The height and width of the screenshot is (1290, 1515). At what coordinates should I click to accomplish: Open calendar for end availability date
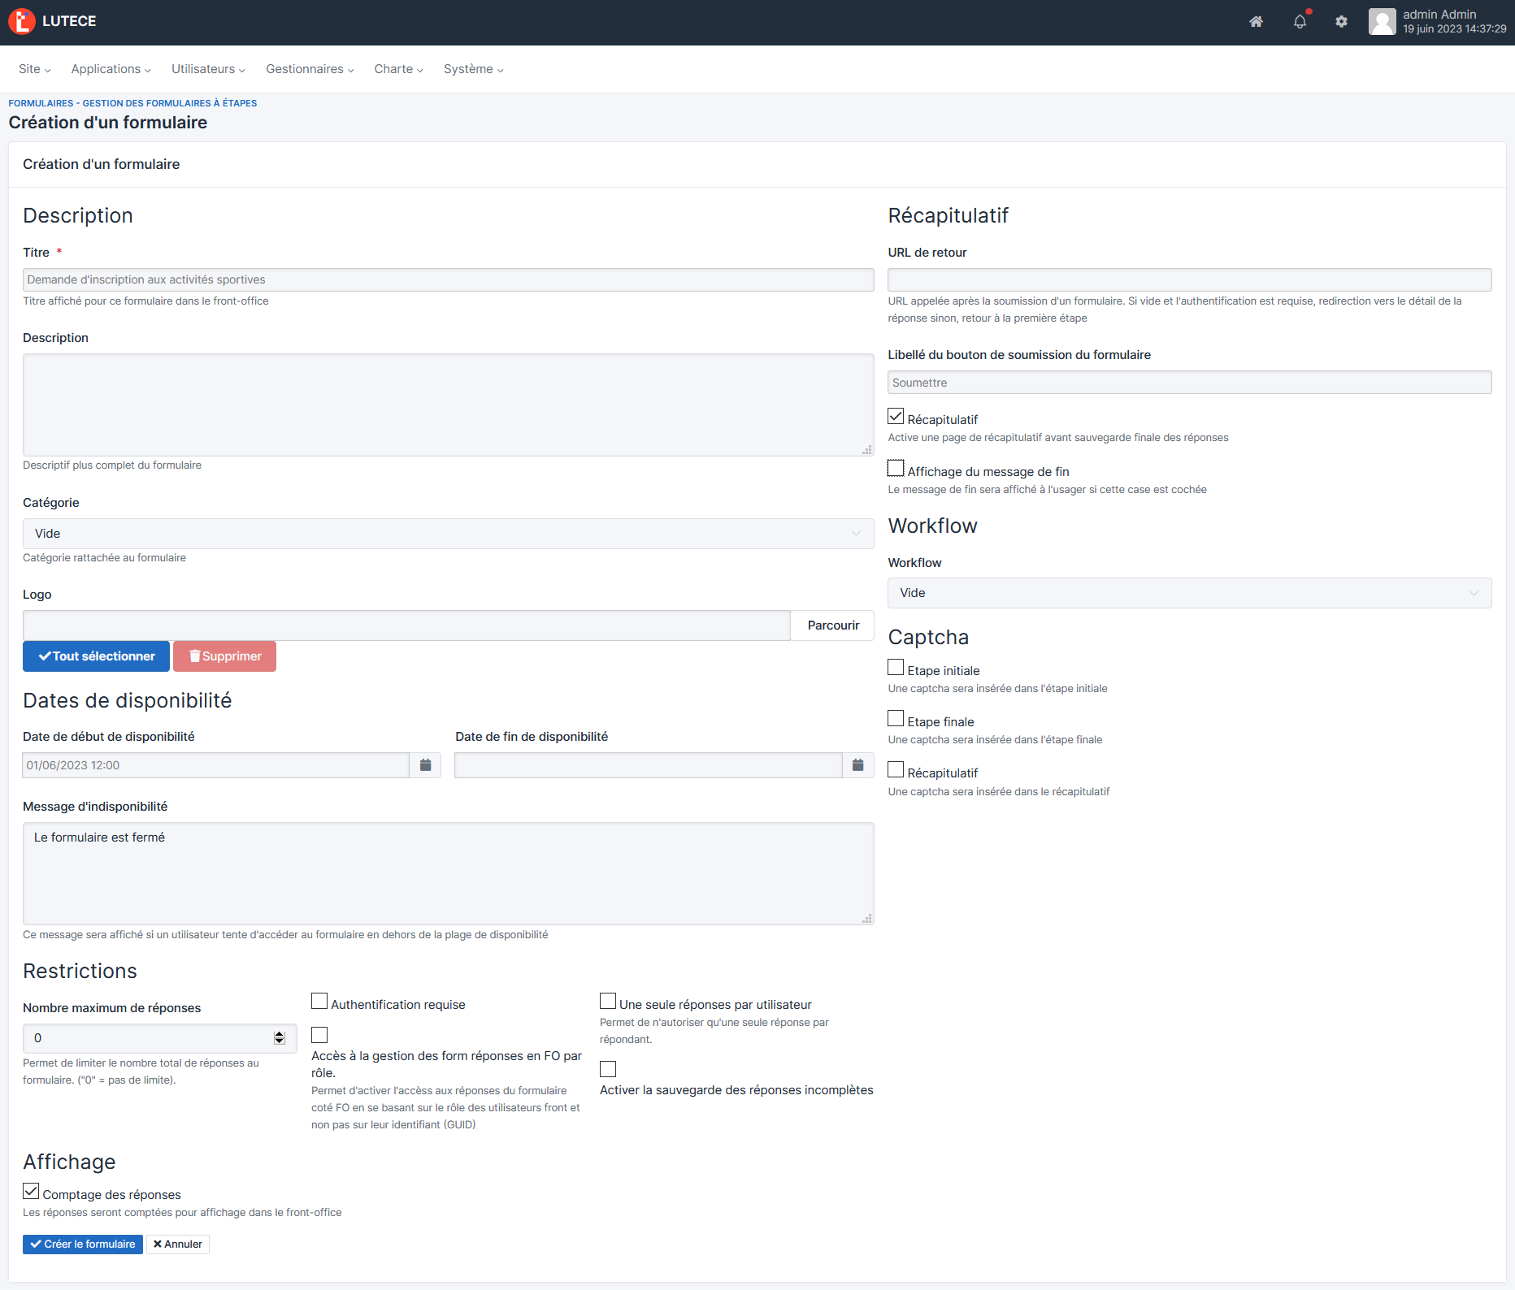857,765
